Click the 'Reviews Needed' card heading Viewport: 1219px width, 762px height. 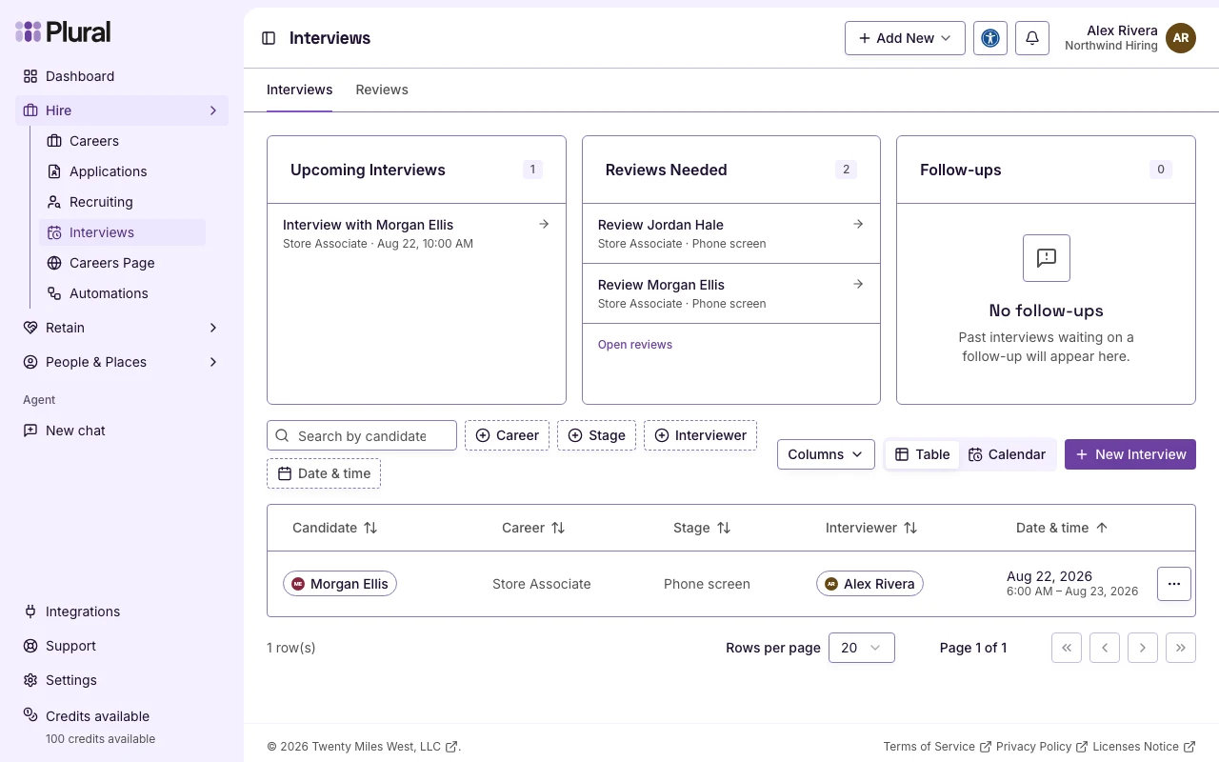(667, 170)
